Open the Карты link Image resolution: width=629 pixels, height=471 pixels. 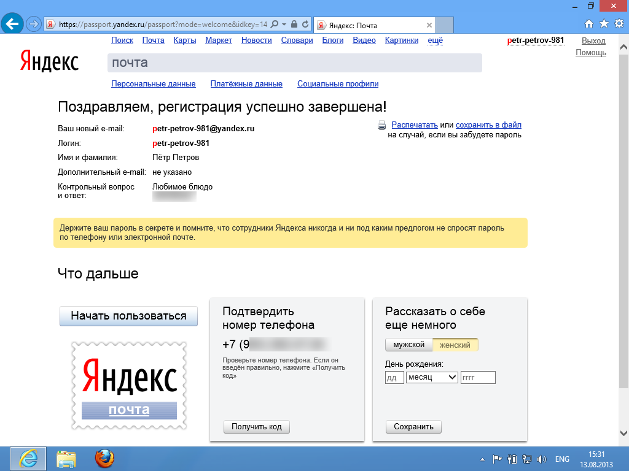[184, 40]
